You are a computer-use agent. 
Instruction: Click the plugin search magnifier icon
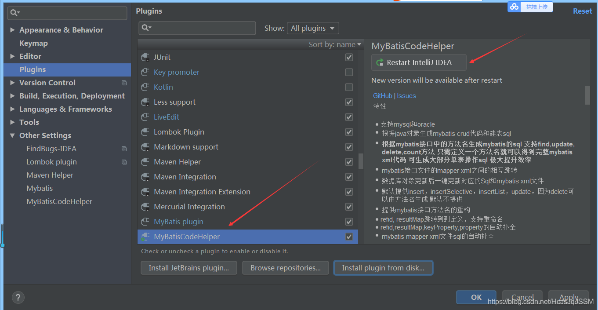[x=146, y=28]
